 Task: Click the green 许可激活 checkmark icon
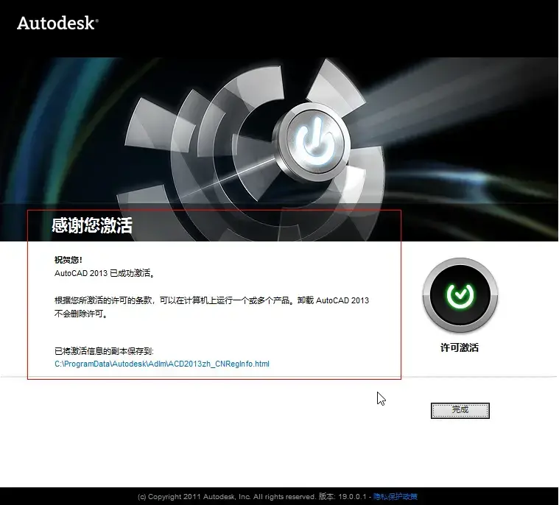(x=460, y=295)
